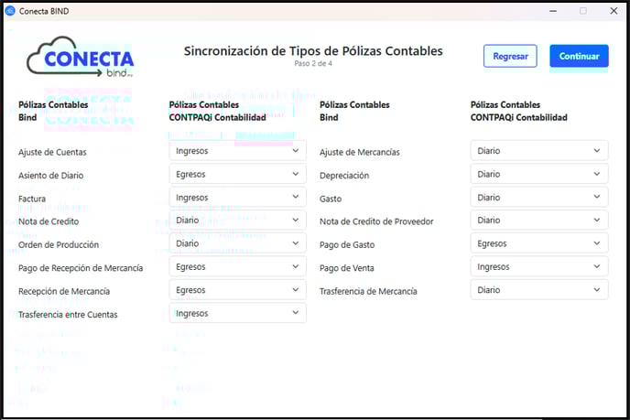Click the Conecta bind cloud logo

click(81, 57)
